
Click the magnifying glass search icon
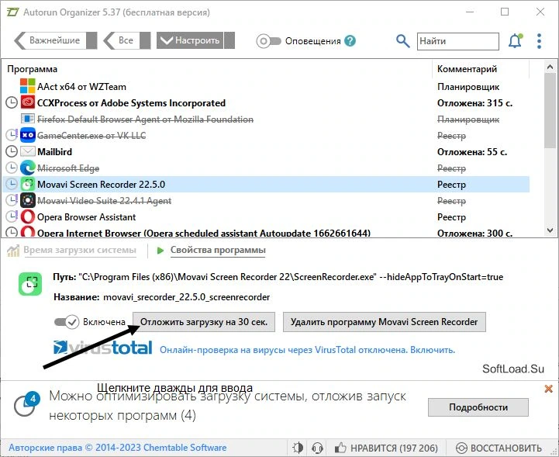(402, 41)
